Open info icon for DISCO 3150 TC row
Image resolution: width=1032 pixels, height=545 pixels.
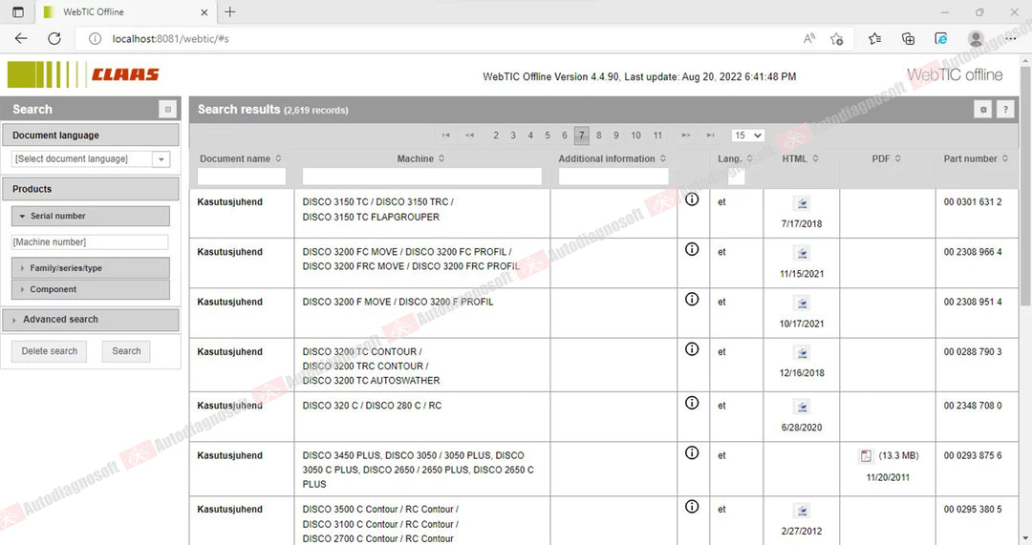[x=692, y=199]
